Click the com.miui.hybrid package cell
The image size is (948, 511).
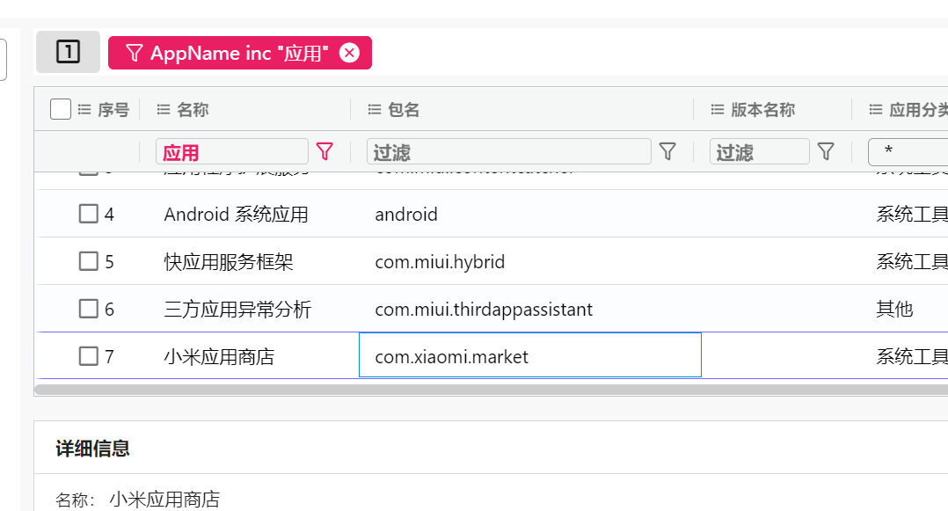440,262
